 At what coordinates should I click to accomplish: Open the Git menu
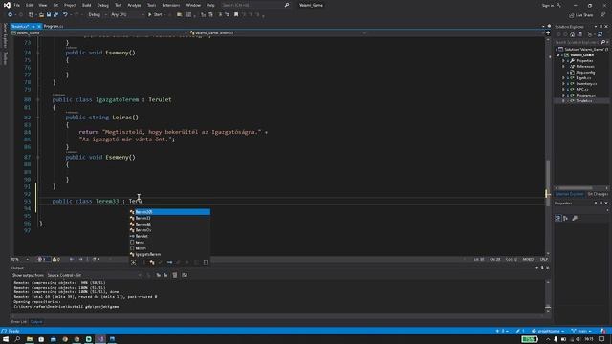pyautogui.click(x=55, y=5)
